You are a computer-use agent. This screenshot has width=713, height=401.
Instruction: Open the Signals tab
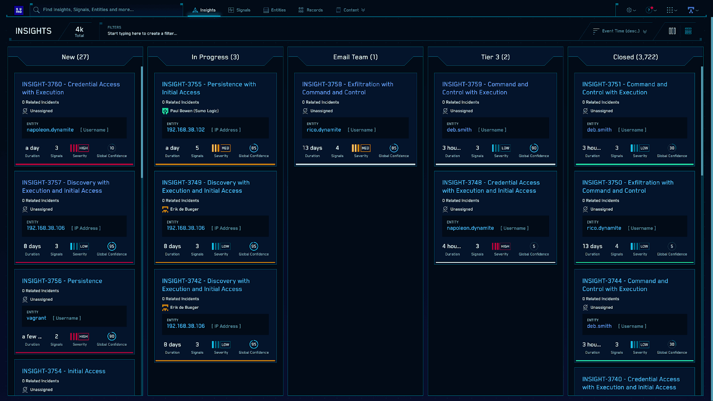pyautogui.click(x=239, y=10)
